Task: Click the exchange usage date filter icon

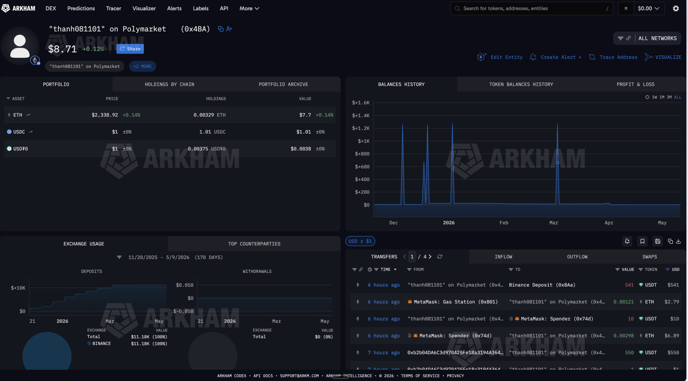Action: [119, 257]
